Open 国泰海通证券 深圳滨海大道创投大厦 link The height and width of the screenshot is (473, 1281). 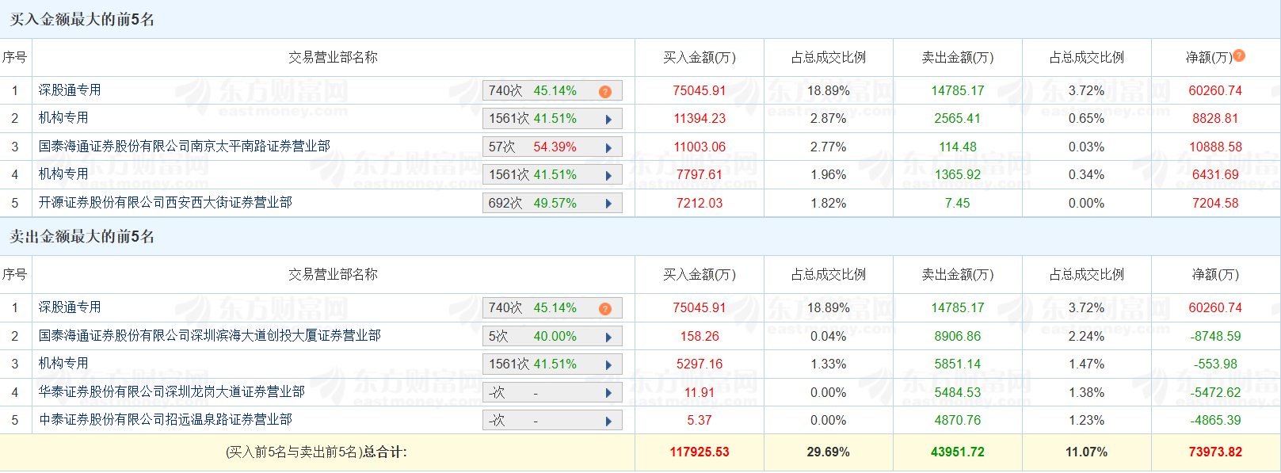(x=209, y=336)
